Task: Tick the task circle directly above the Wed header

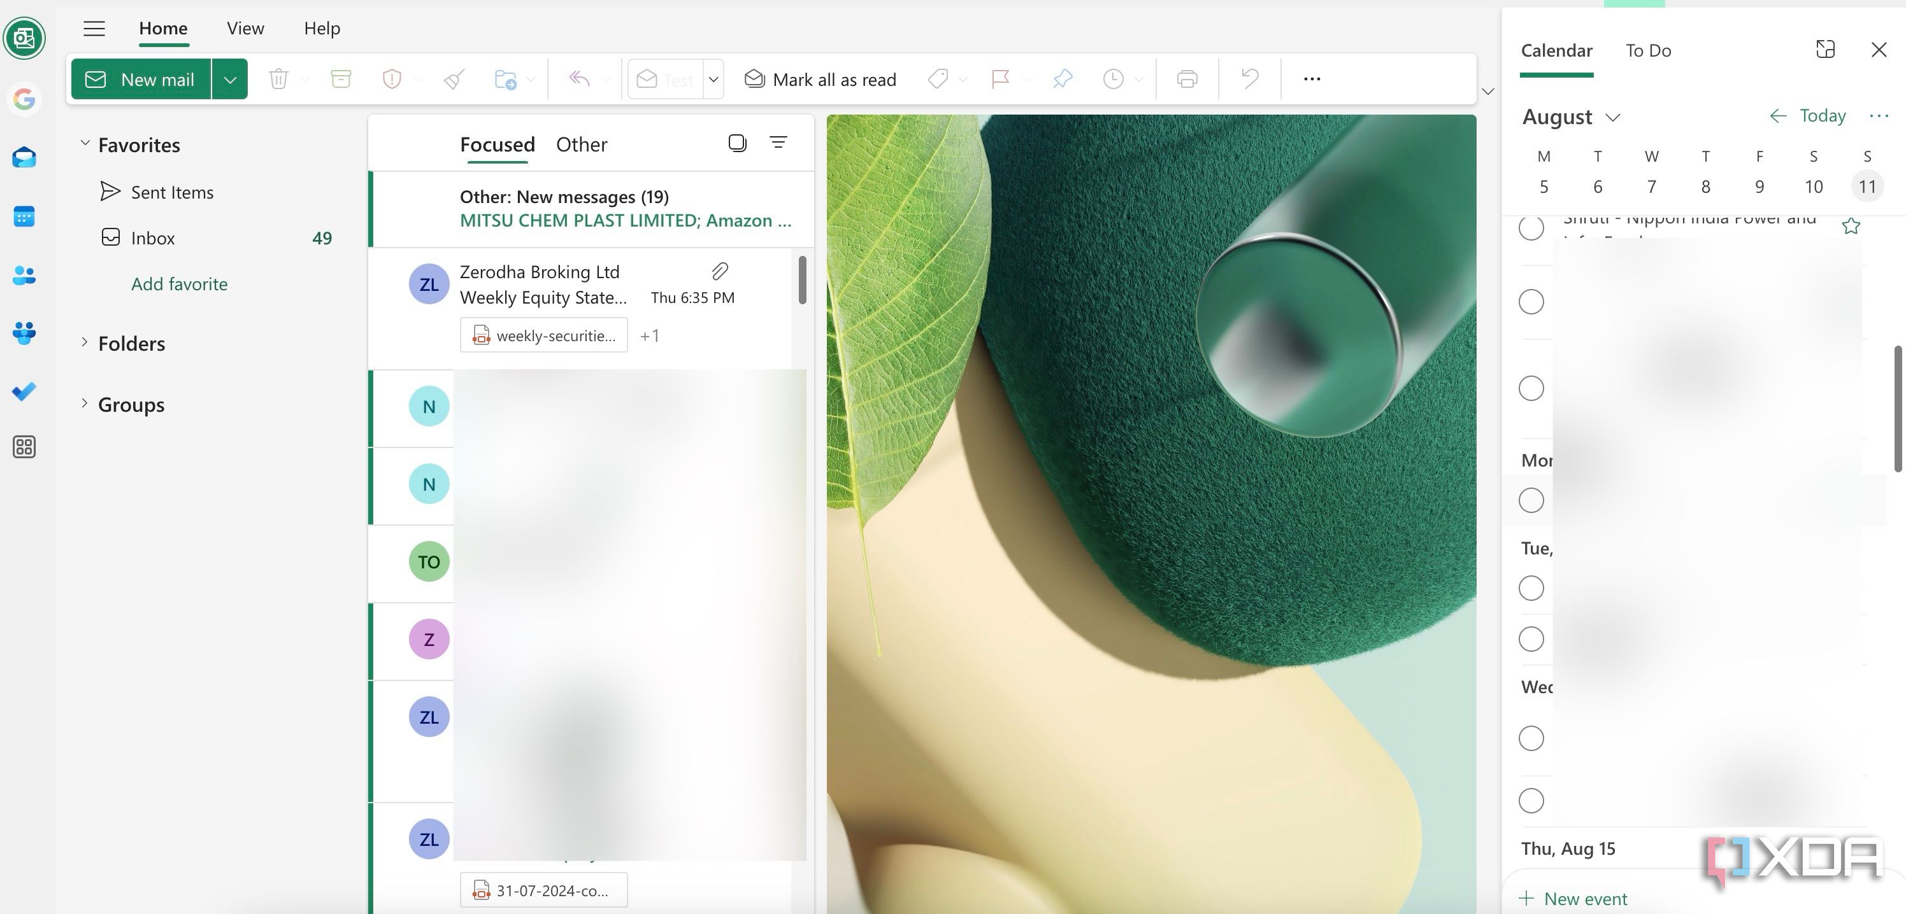Action: coord(1531,639)
